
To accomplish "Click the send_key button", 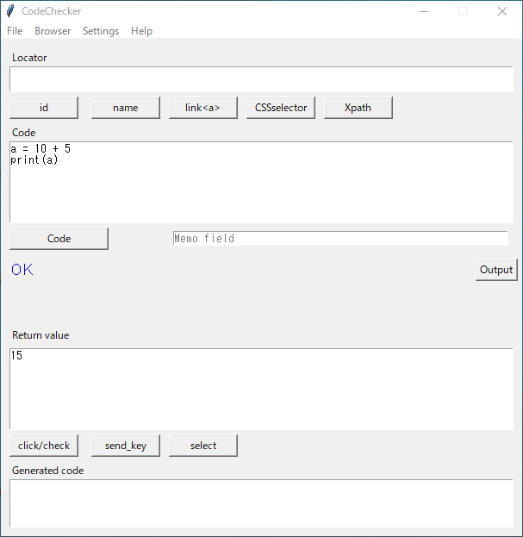I will 126,446.
